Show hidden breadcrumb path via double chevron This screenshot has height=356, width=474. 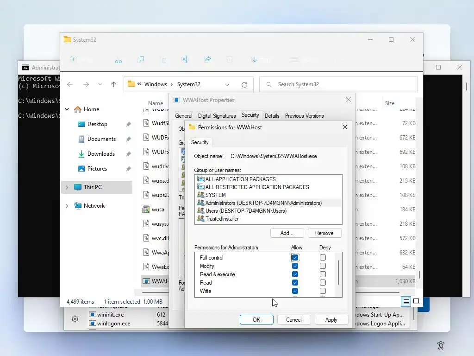139,84
